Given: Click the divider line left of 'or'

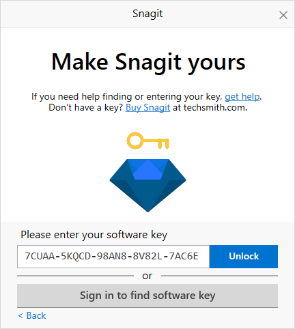Looking at the screenshot, I should tap(75, 276).
